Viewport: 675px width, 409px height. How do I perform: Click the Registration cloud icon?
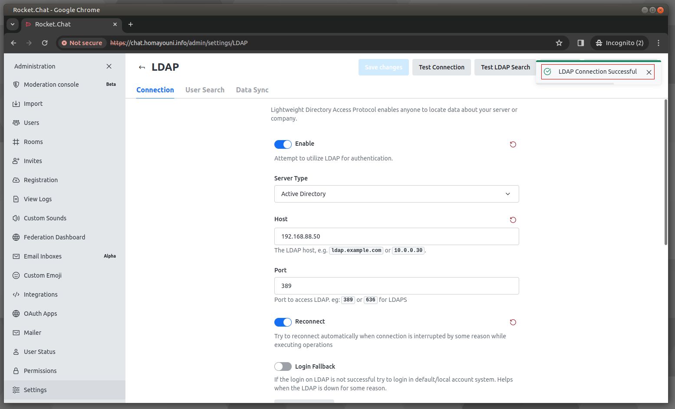[x=16, y=180]
